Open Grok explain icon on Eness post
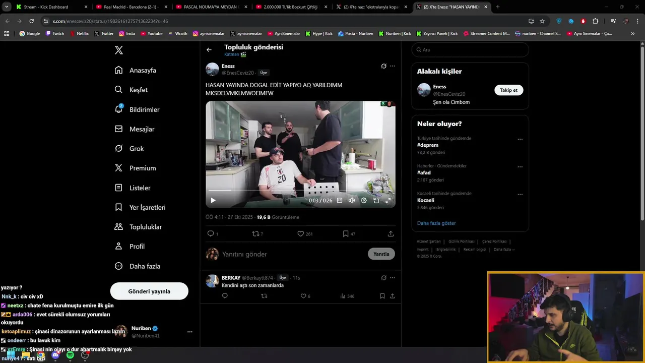645x363 pixels. tap(383, 66)
